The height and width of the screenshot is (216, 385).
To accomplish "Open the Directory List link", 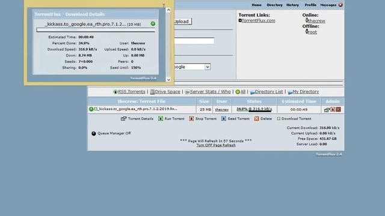I will [269, 92].
